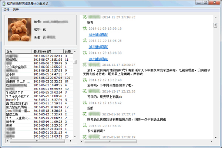The image size is (222, 148).
Task: Click the friend list vertical scrollbar thumb
Action: click(x=75, y=61)
